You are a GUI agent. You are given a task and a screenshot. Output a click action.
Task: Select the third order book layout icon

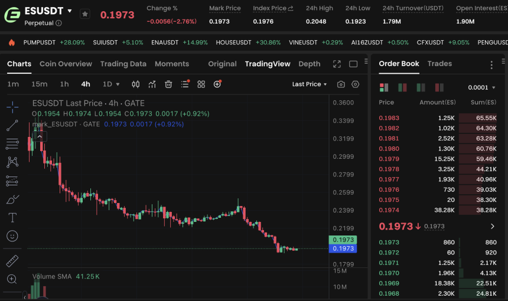[421, 87]
